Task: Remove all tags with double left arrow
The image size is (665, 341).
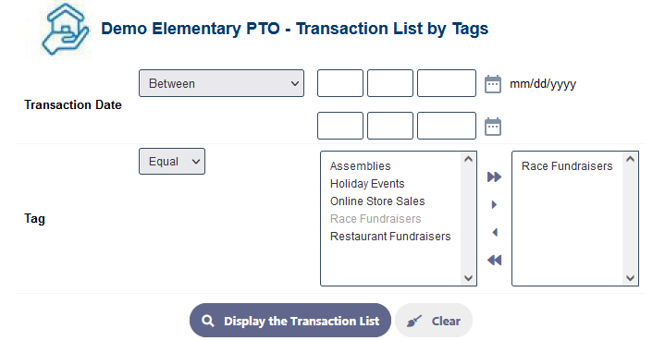Action: 494,260
